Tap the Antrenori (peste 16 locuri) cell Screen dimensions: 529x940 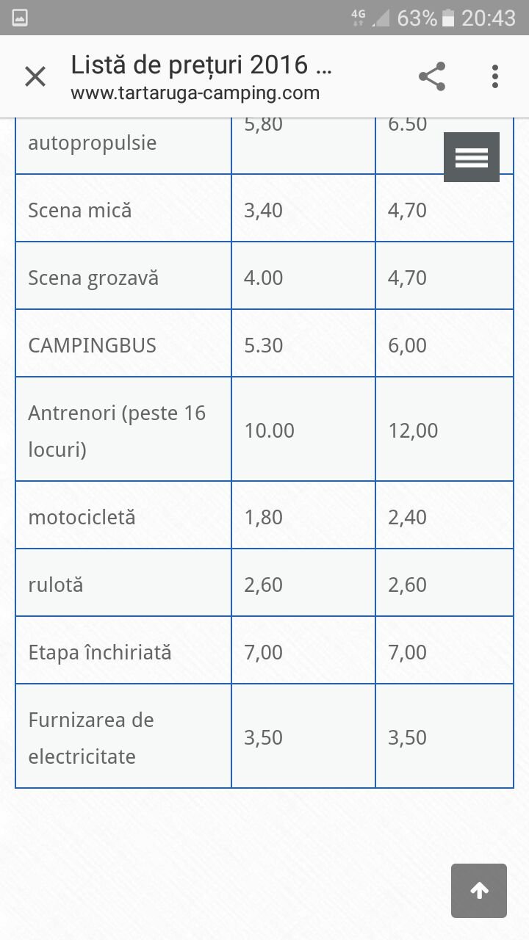point(123,430)
